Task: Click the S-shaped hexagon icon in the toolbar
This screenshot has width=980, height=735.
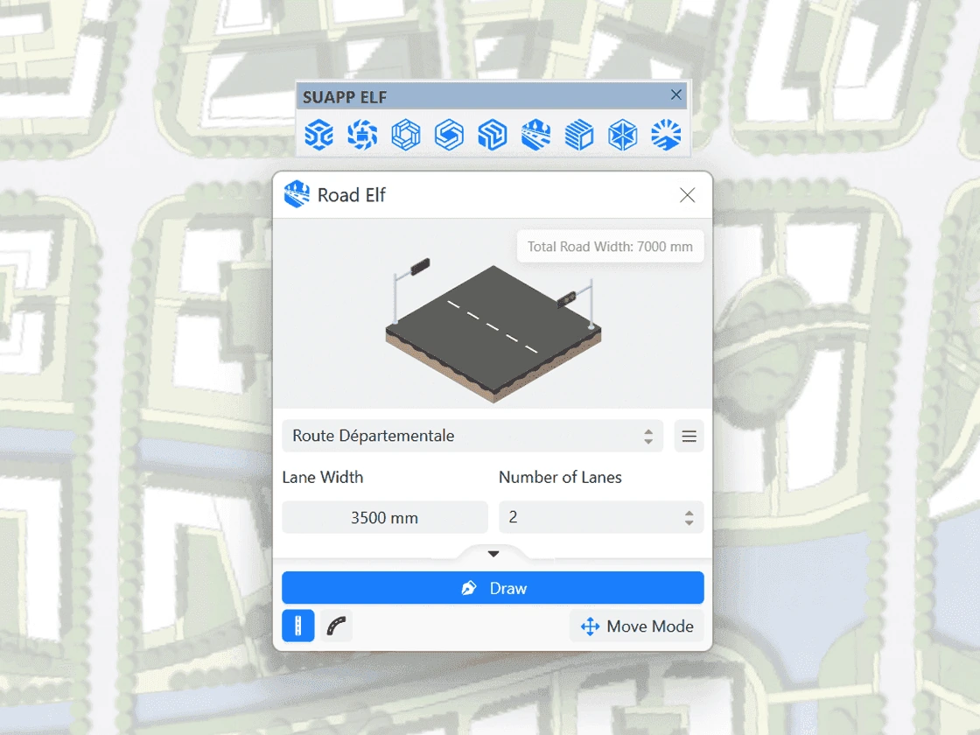Action: [x=449, y=135]
